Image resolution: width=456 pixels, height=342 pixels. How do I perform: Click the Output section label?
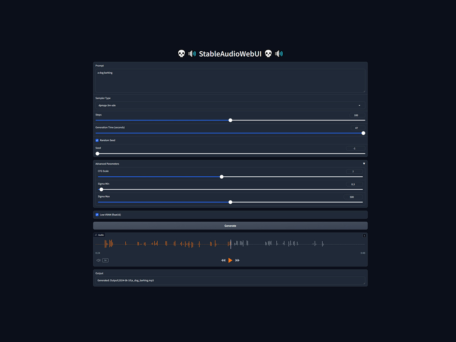coord(99,273)
